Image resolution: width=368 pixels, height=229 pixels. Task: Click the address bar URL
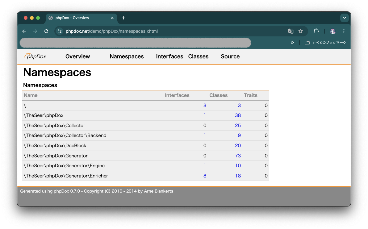pos(112,31)
